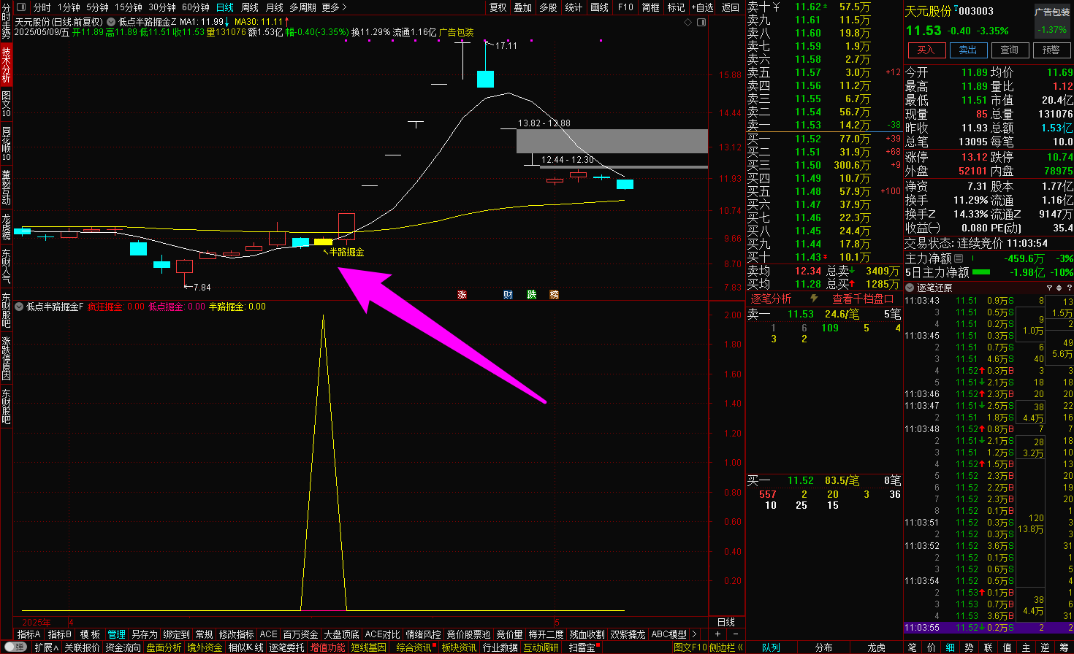Select the 百万资金 indicator tab

tap(300, 634)
